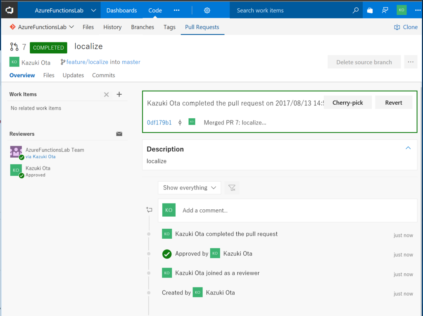Click the Add a comment field
Screen dimensions: 423x316
(x=288, y=211)
